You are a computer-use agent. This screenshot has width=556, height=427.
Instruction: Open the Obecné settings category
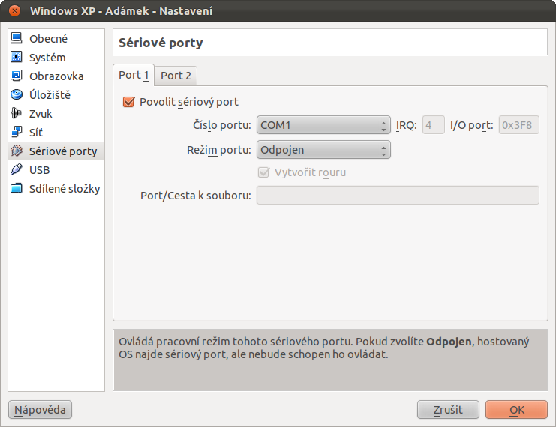[56, 38]
